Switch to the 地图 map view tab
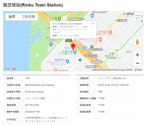The image size is (161, 125). point(12,17)
